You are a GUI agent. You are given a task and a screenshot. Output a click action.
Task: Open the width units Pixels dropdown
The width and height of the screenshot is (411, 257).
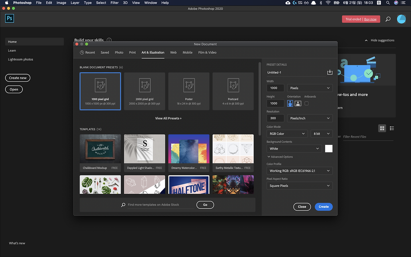tap(310, 88)
